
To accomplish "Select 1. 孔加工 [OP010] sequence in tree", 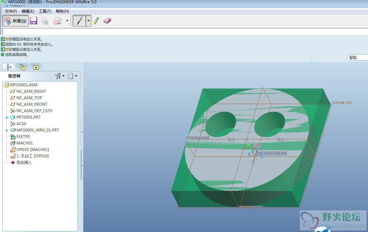I will coord(32,156).
